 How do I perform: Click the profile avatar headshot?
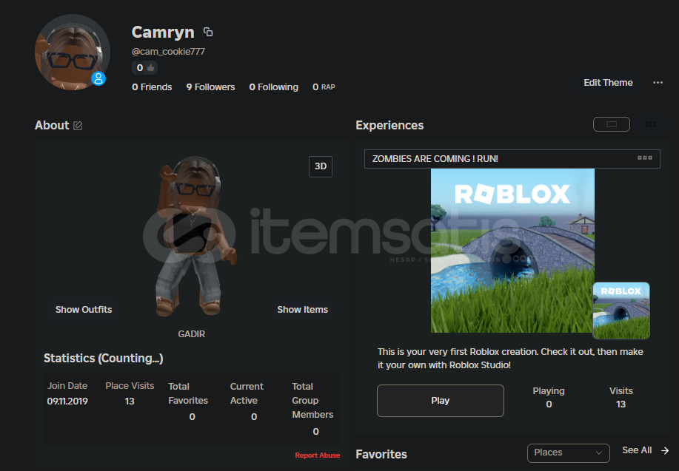click(x=73, y=52)
